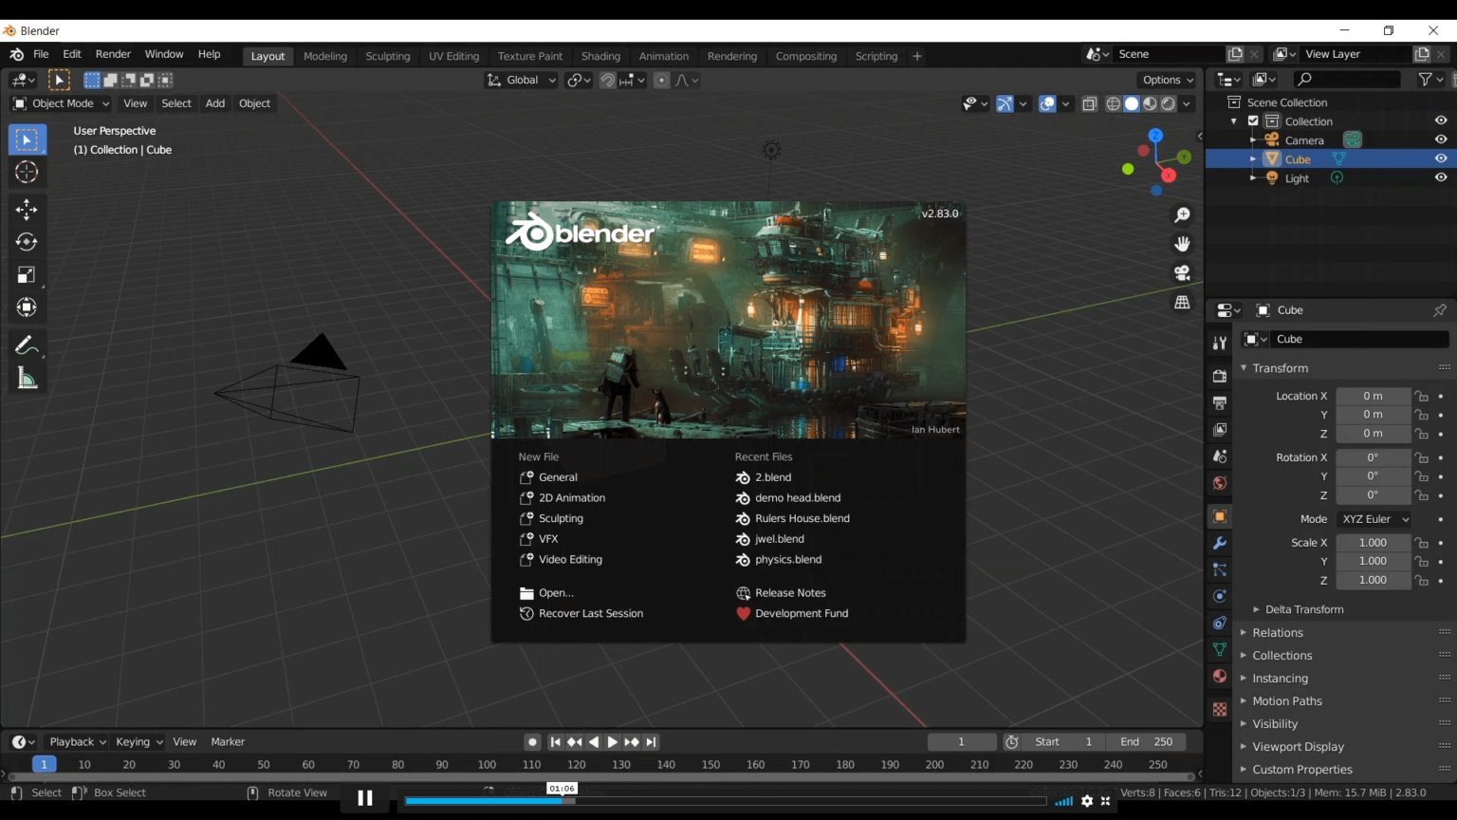Switch to Shading workspace tab
The image size is (1457, 820).
click(x=600, y=56)
